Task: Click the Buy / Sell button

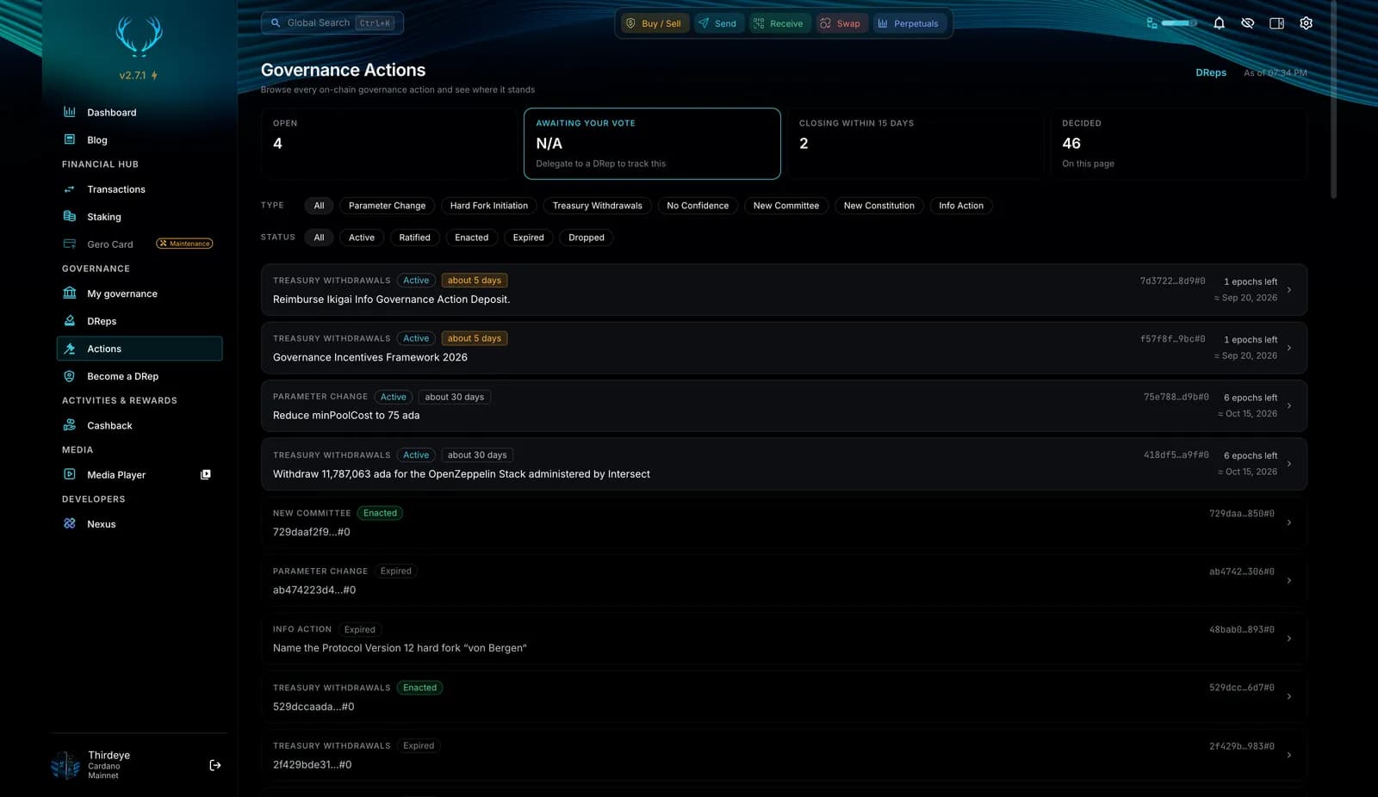Action: pyautogui.click(x=653, y=23)
